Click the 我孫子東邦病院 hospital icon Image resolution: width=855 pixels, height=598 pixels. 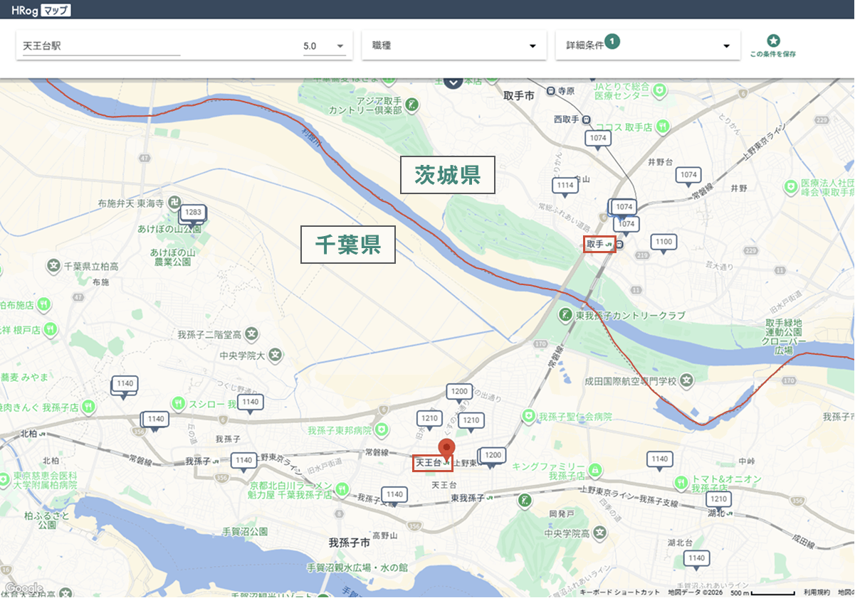click(x=382, y=429)
